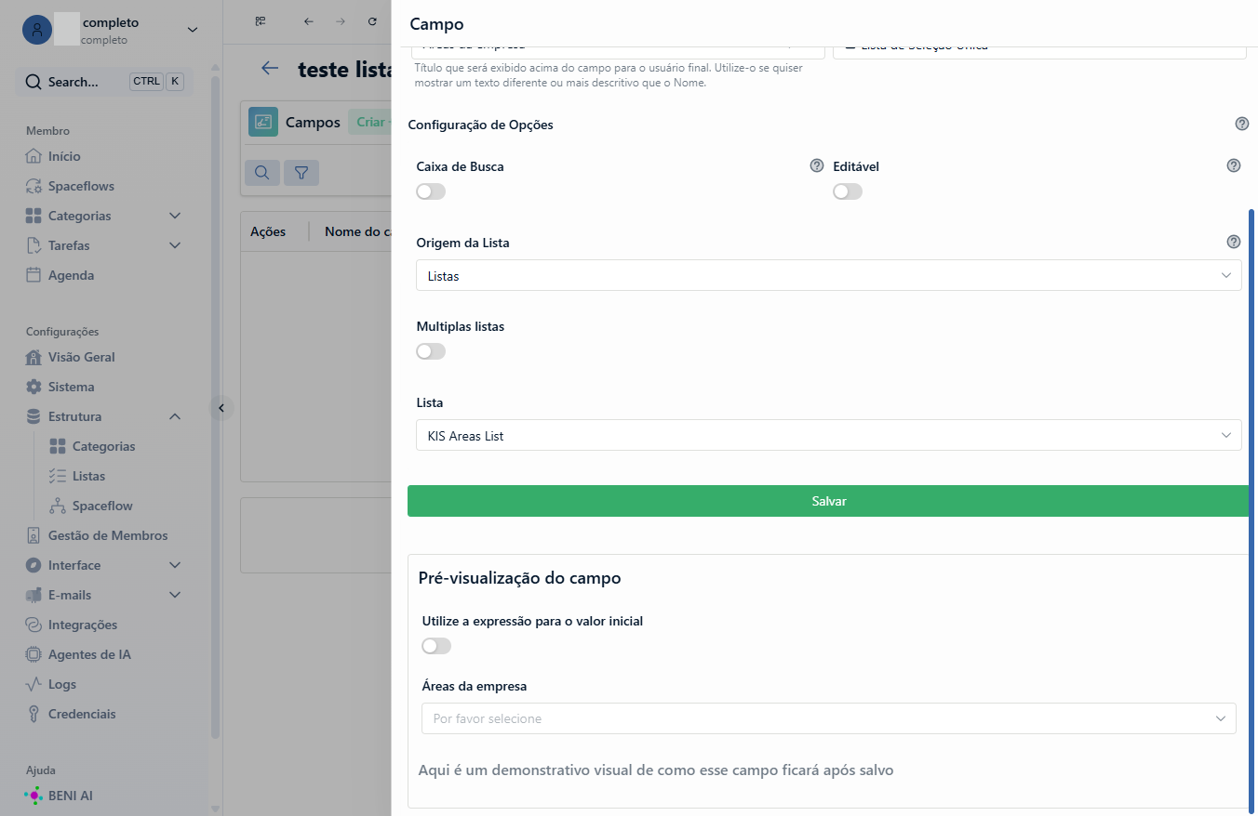Turn on the Editável toggle
This screenshot has width=1258, height=816.
point(848,191)
